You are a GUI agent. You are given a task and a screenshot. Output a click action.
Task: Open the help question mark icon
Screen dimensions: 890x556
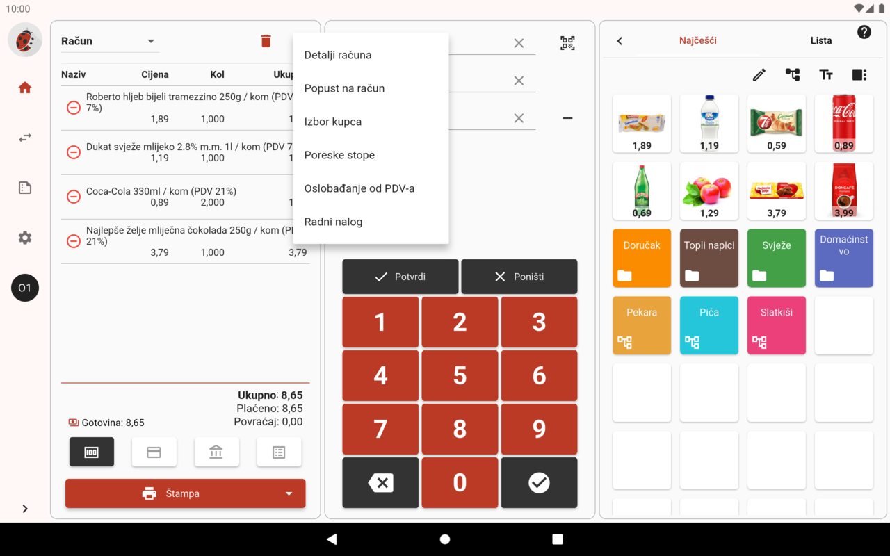(864, 32)
